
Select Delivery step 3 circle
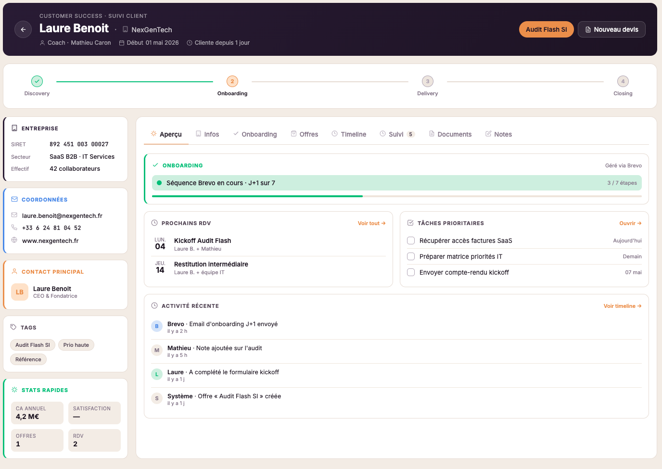tap(428, 81)
